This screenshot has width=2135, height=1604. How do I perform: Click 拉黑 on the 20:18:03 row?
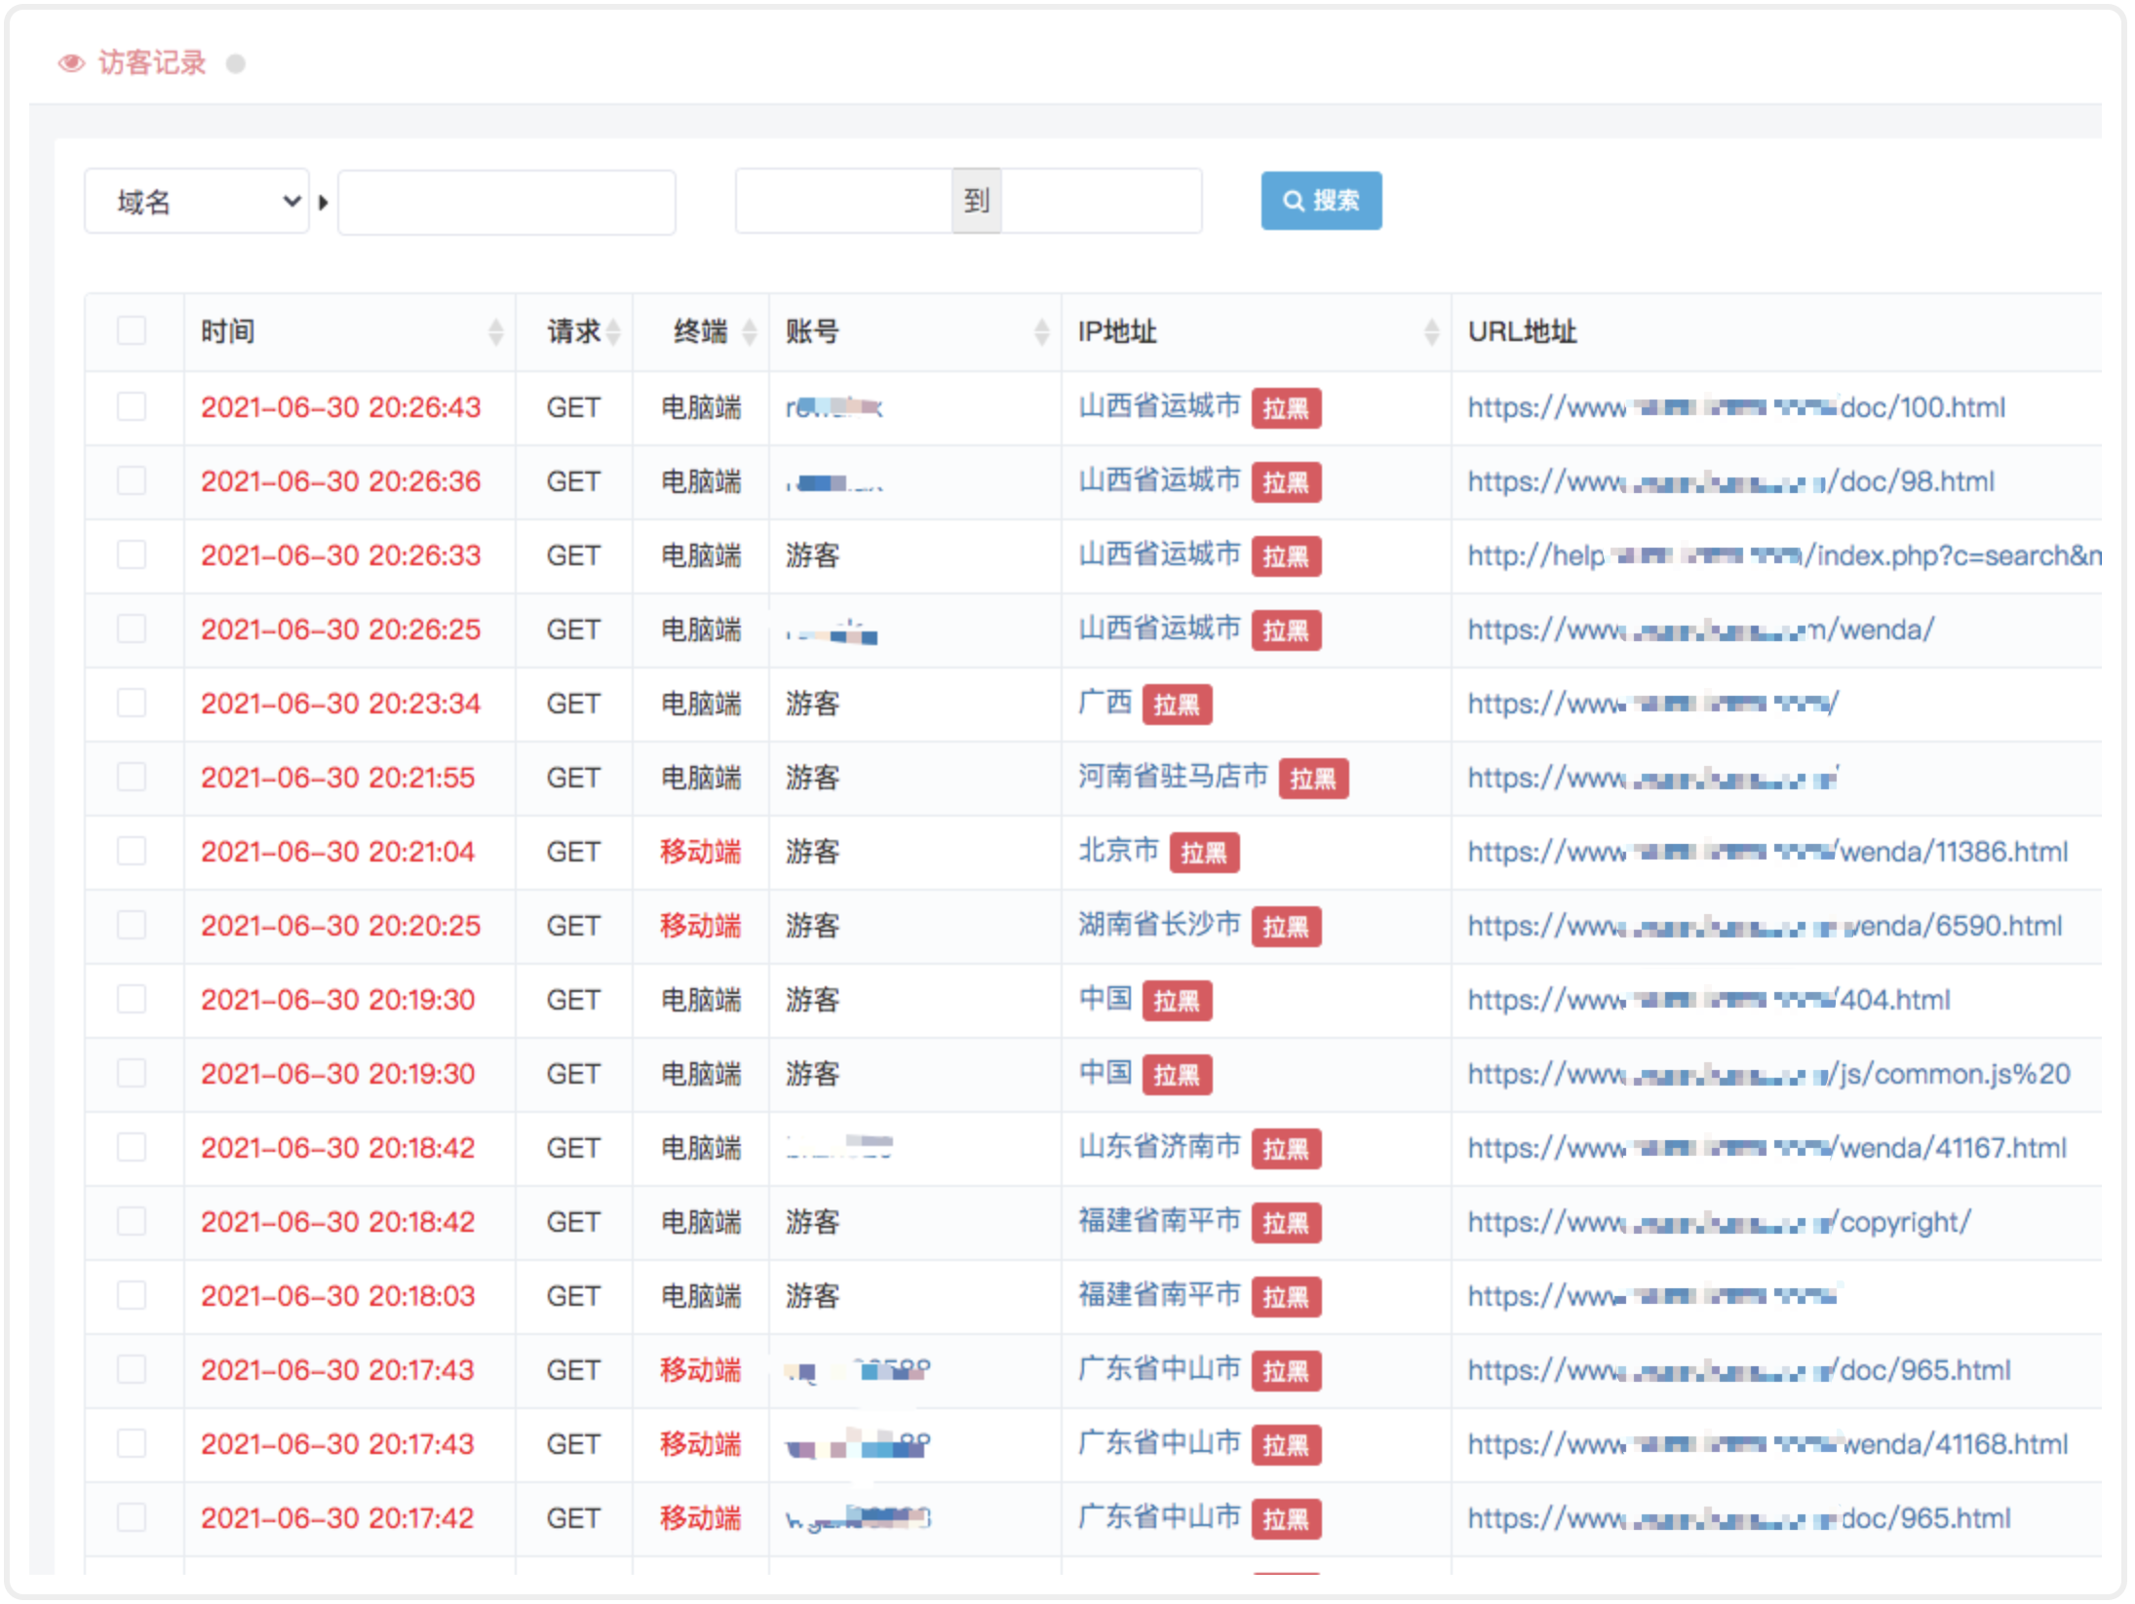(1286, 1297)
